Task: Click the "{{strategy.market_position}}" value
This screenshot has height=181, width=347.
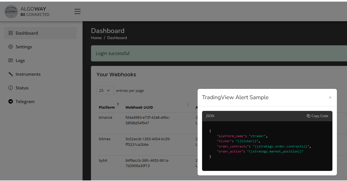Action: coord(275,151)
